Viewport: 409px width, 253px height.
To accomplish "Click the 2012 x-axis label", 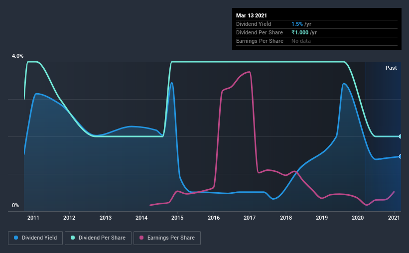I will 69,218.
